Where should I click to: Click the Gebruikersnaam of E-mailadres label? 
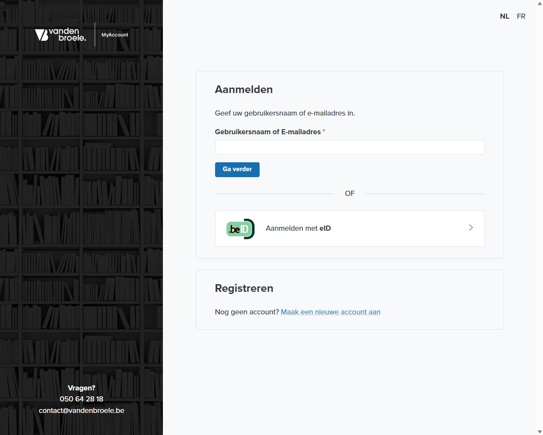pos(268,132)
